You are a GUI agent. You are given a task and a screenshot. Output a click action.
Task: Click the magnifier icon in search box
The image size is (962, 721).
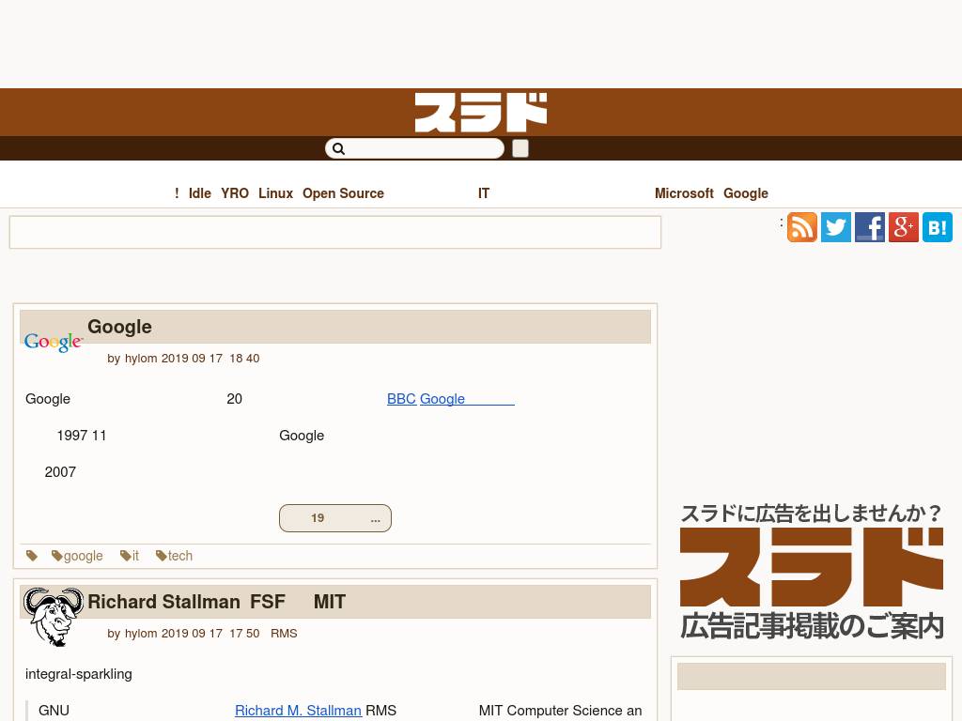(x=338, y=148)
